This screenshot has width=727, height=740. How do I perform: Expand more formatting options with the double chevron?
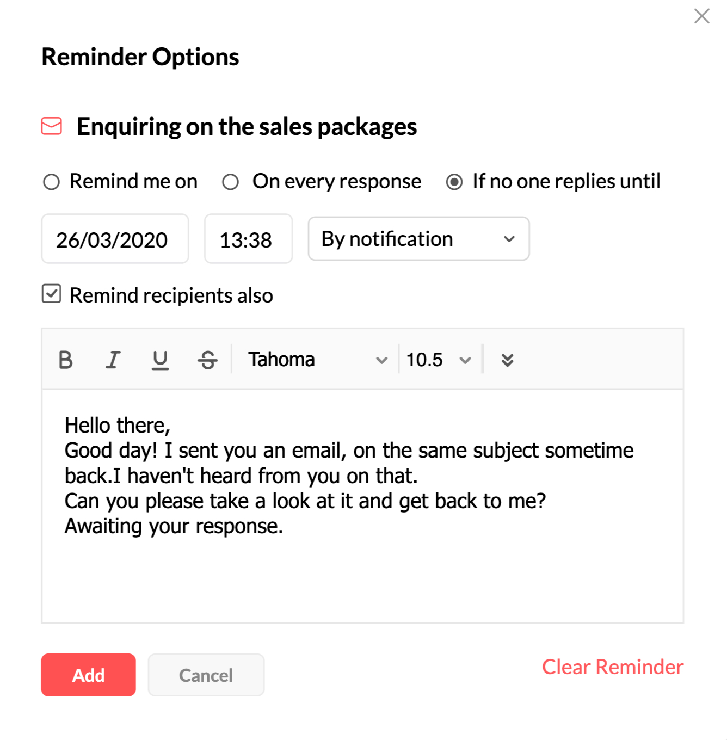click(507, 359)
